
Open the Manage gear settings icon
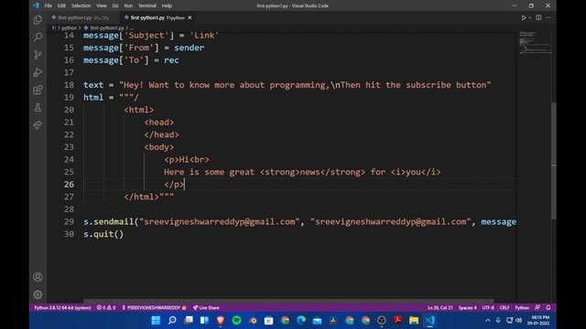click(38, 294)
